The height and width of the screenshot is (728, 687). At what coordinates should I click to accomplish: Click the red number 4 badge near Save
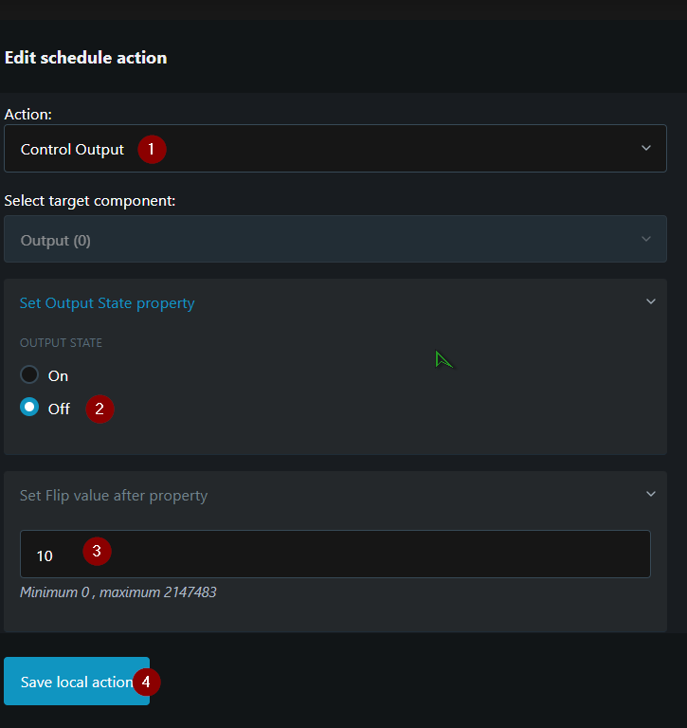tap(146, 682)
